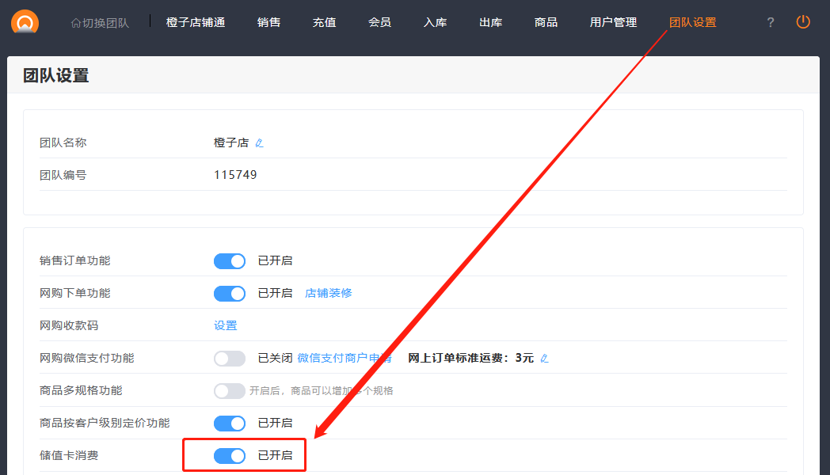
Task: Open the 微信支付商户申请 link
Action: pyautogui.click(x=345, y=358)
